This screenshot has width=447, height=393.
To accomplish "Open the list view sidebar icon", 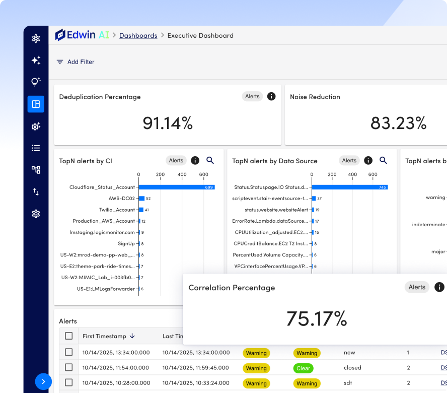I will [36, 148].
